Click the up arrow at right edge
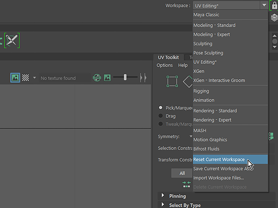This screenshot has height=208, width=278. [x=275, y=36]
